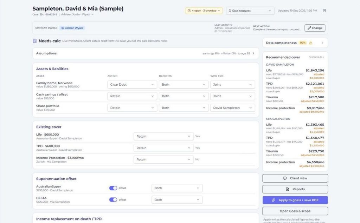Click Mia's TPD shortfall value $1,540,477
This screenshot has height=223, width=360.
(x=315, y=138)
